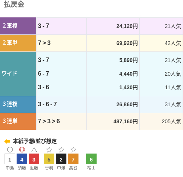Click the blue number 4 racer box
Image resolution: width=183 pixels, height=177 pixels.
[x=22, y=159]
